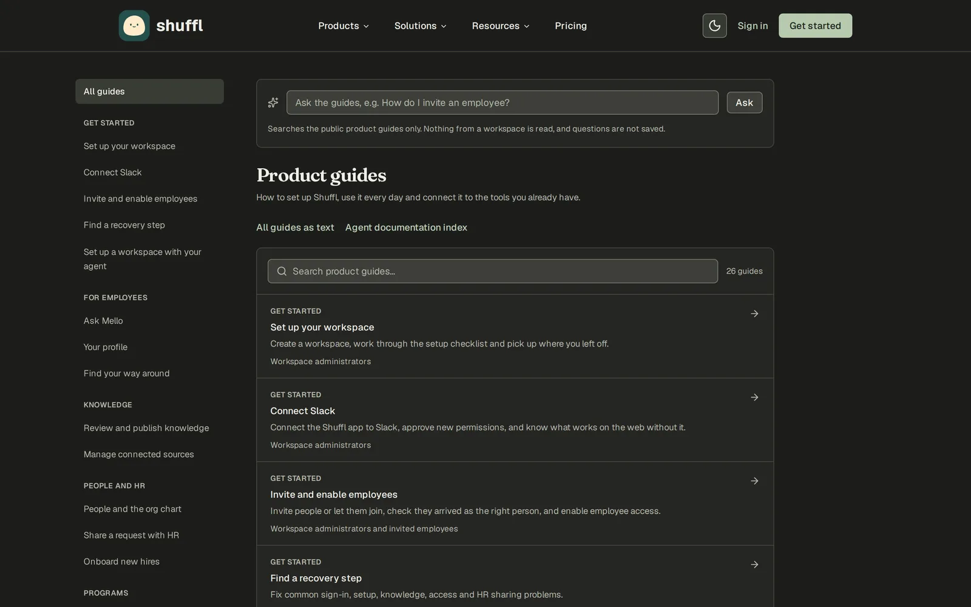The image size is (971, 607).
Task: Open Agent documentation index link
Action: click(406, 228)
